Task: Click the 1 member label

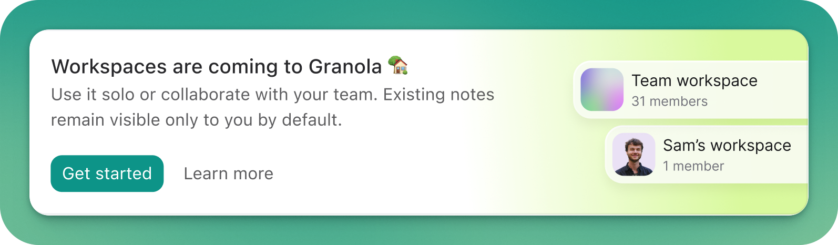Action: (x=693, y=166)
